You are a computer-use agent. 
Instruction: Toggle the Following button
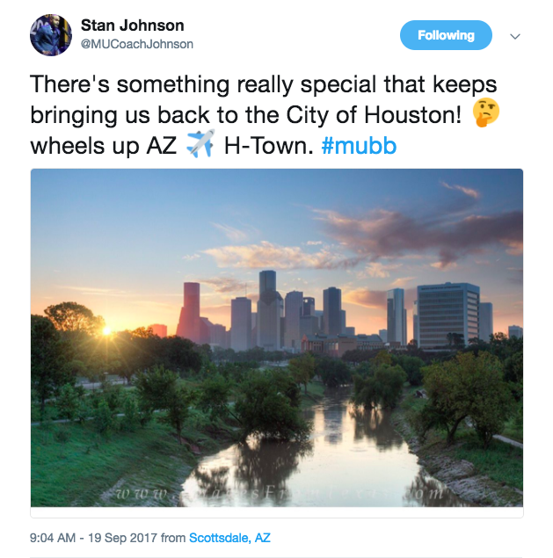[x=446, y=35]
